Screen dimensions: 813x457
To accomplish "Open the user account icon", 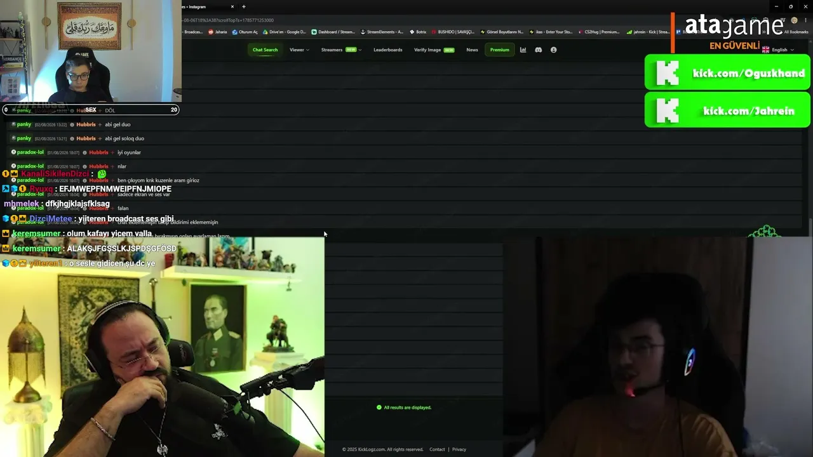I will pyautogui.click(x=554, y=50).
